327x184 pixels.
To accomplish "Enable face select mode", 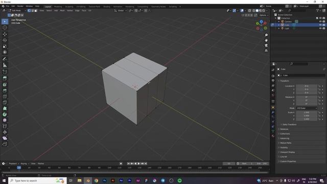I will 36,10.
